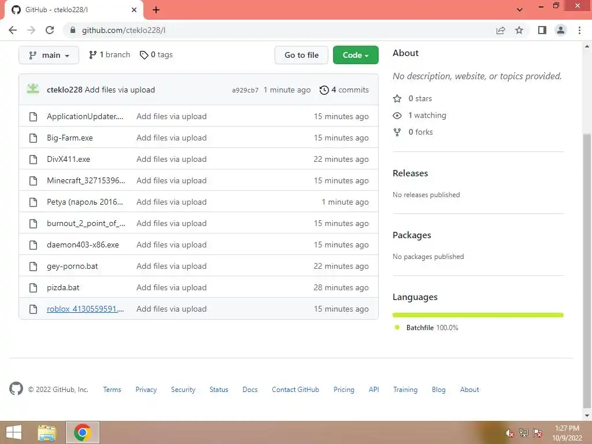The image size is (592, 444).
Task: Open Privacy footer link
Action: click(146, 390)
